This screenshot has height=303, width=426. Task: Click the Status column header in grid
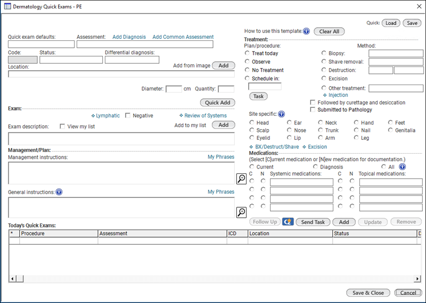(374, 233)
